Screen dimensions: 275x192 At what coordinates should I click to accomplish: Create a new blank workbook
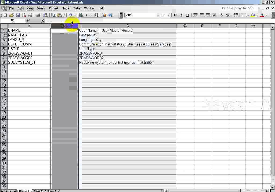point(5,15)
